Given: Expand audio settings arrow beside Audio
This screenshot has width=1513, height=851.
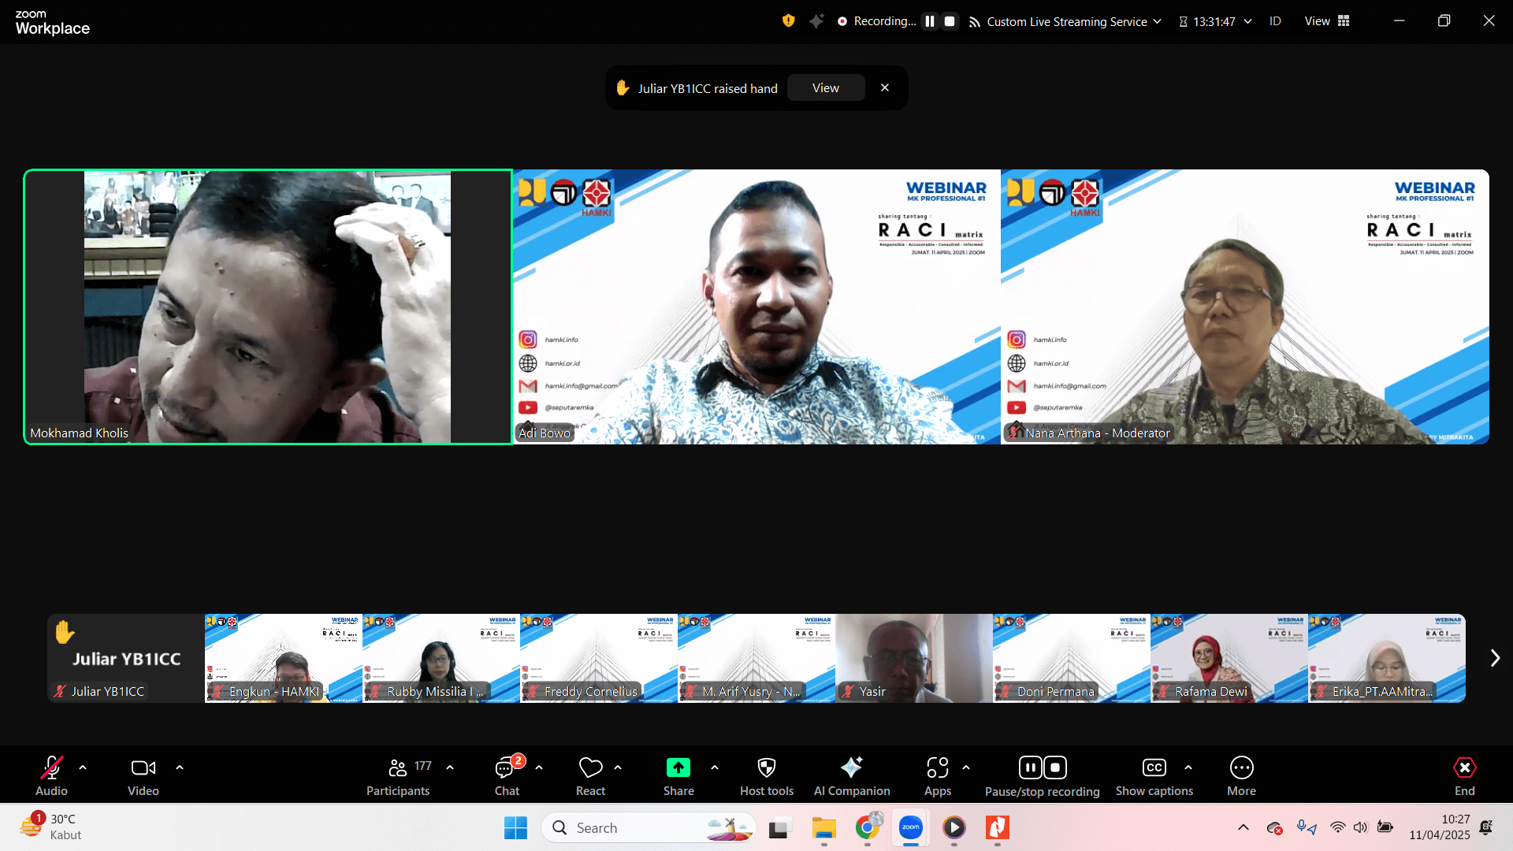Looking at the screenshot, I should 83,767.
